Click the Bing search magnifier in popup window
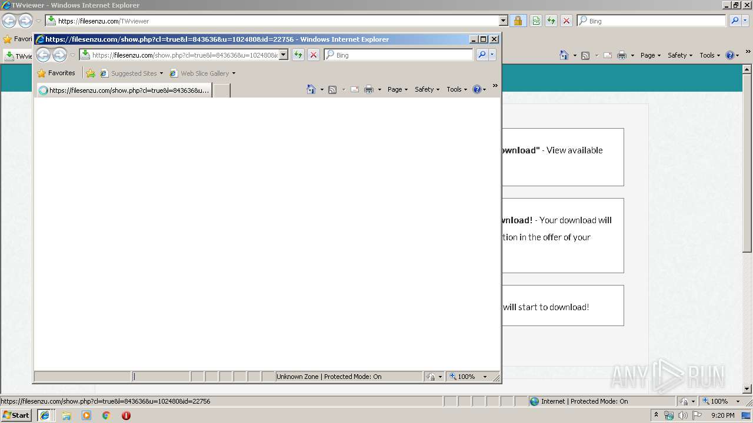 (x=482, y=55)
